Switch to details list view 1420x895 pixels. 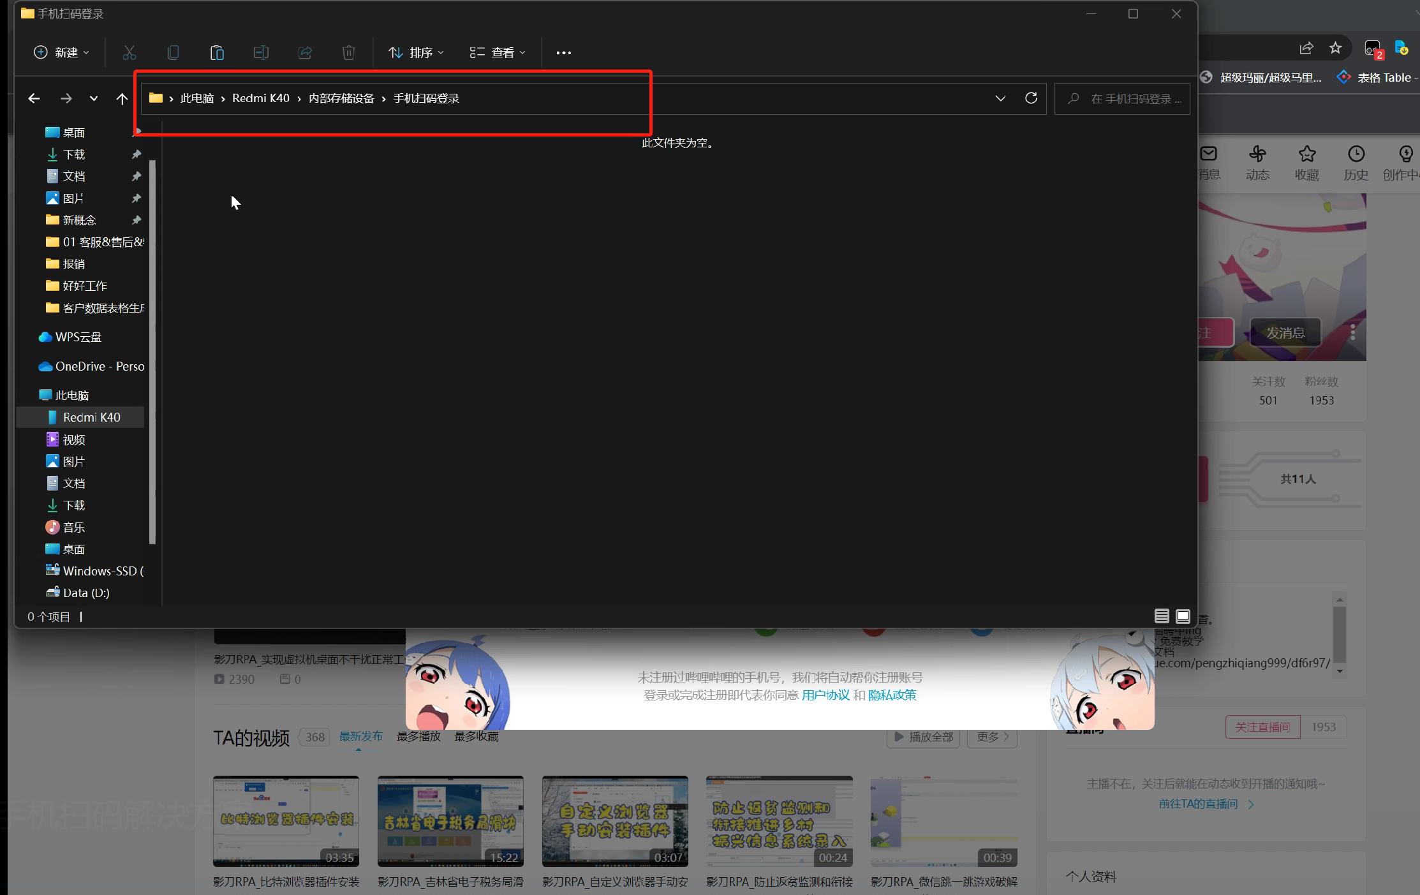click(1162, 616)
